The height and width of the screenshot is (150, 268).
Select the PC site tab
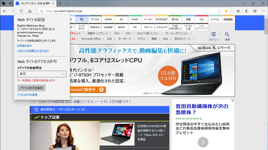click(82, 19)
